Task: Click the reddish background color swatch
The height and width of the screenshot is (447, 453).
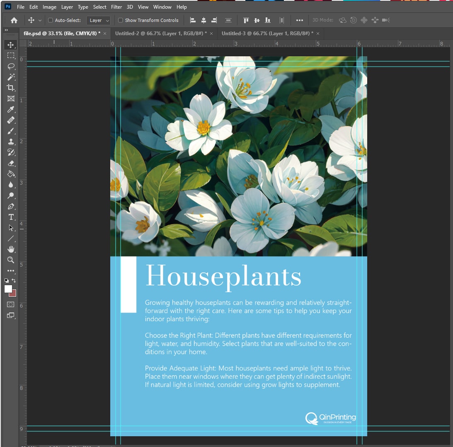Action: (14, 294)
